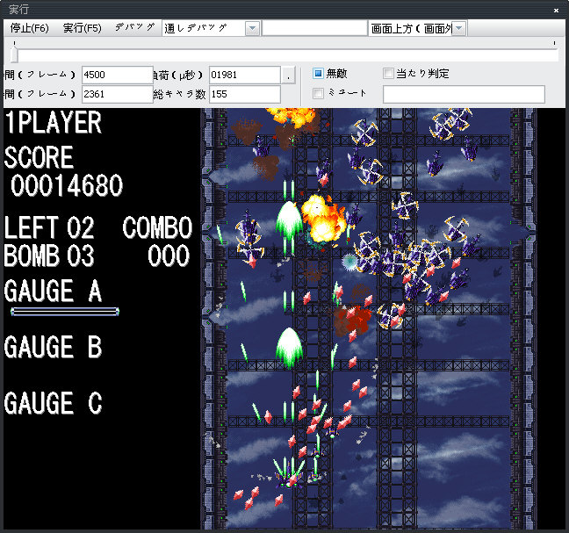Click the デバッグ debug button
569x533 pixels.
pos(134,27)
